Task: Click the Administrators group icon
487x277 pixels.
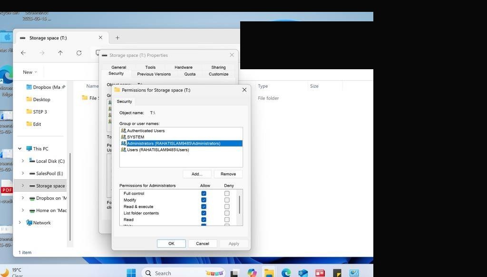Action: (124, 143)
